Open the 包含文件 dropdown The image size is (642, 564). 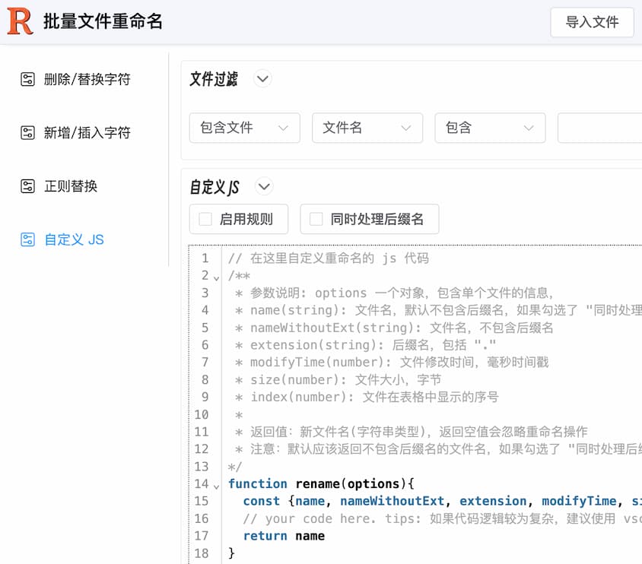(x=244, y=128)
